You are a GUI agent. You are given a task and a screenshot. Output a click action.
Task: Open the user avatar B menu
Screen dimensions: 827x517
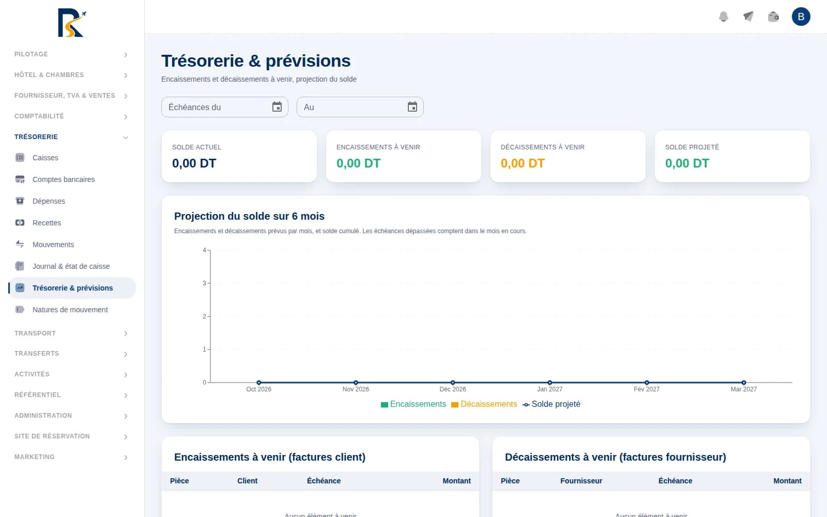pos(801,17)
